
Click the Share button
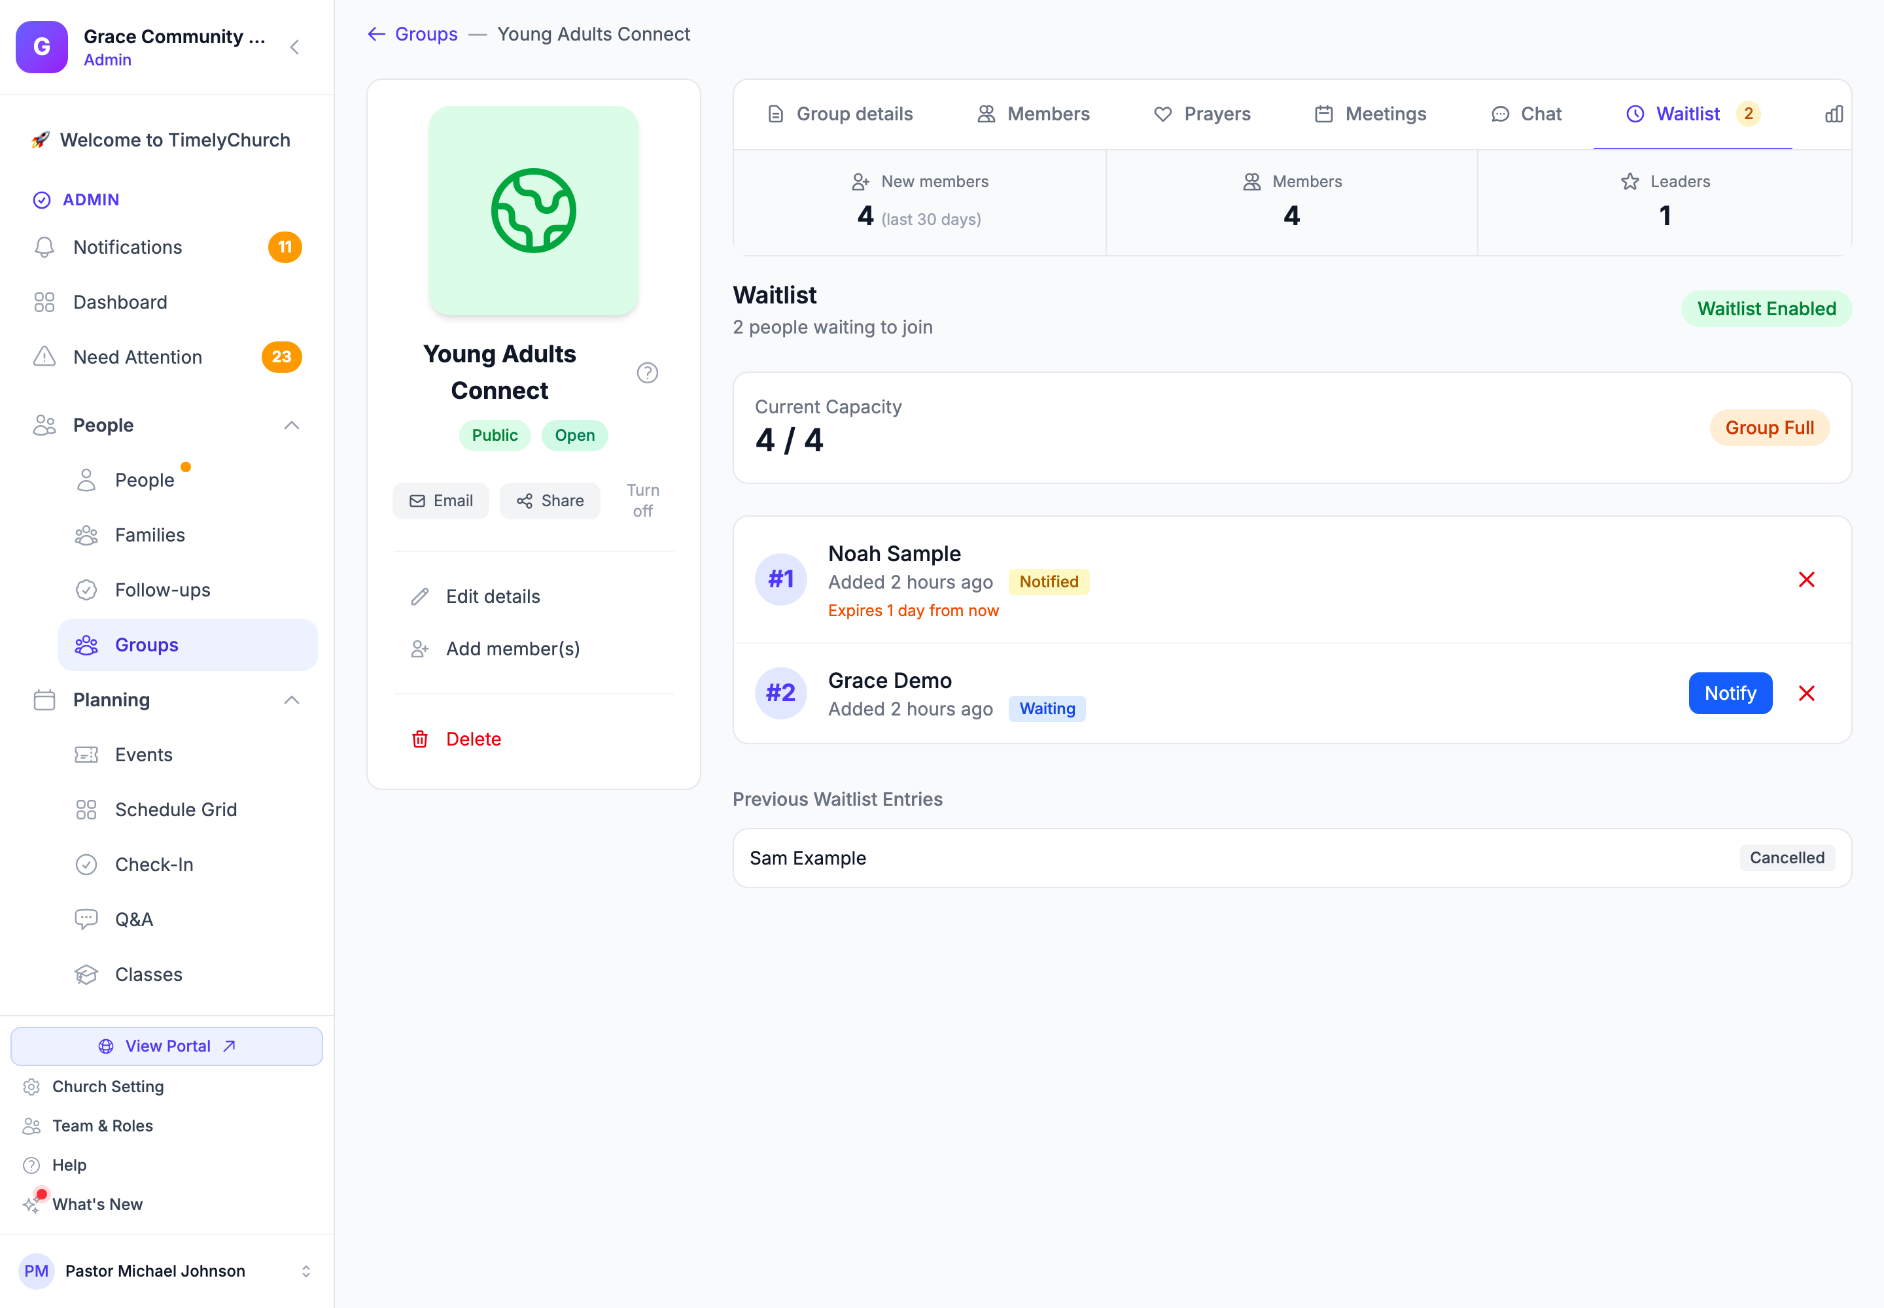click(550, 501)
